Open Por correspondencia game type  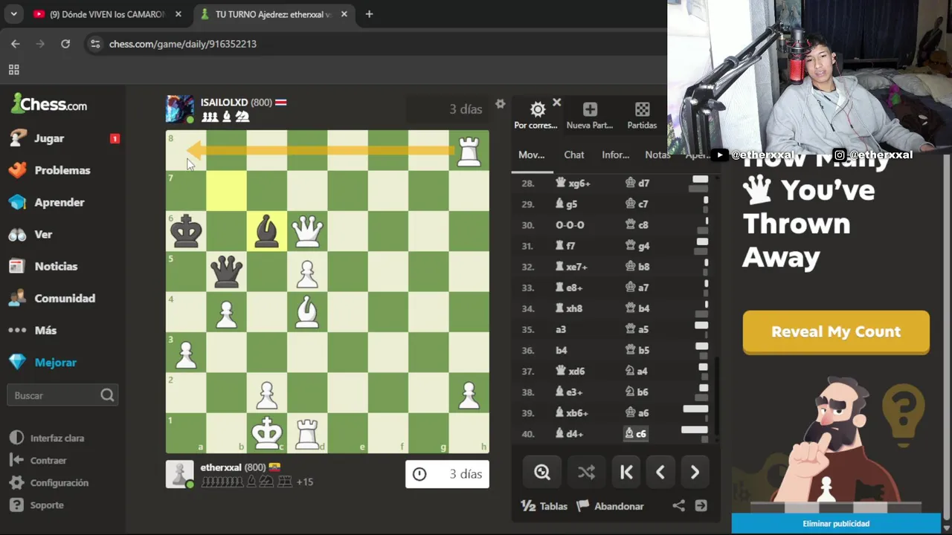(x=535, y=116)
